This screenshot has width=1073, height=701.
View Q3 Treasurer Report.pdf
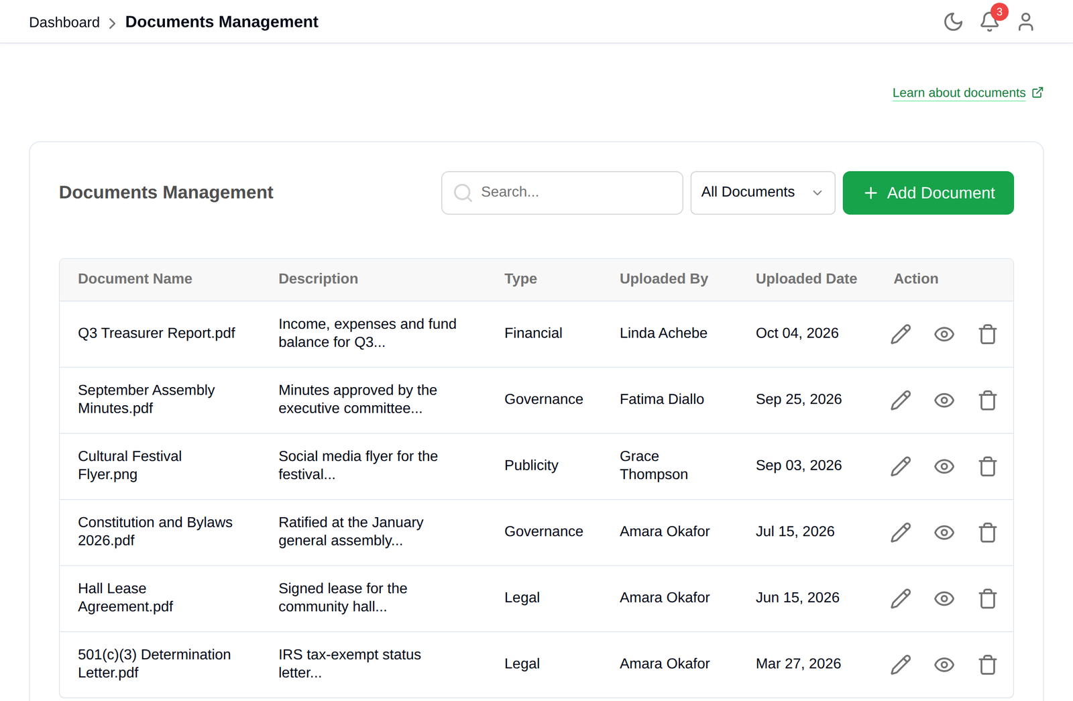tap(944, 334)
